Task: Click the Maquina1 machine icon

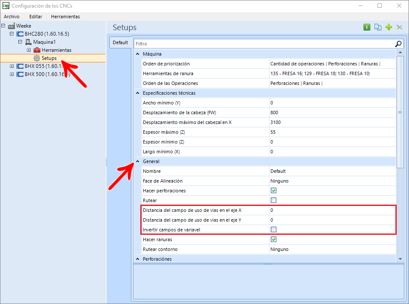Action: click(28, 42)
